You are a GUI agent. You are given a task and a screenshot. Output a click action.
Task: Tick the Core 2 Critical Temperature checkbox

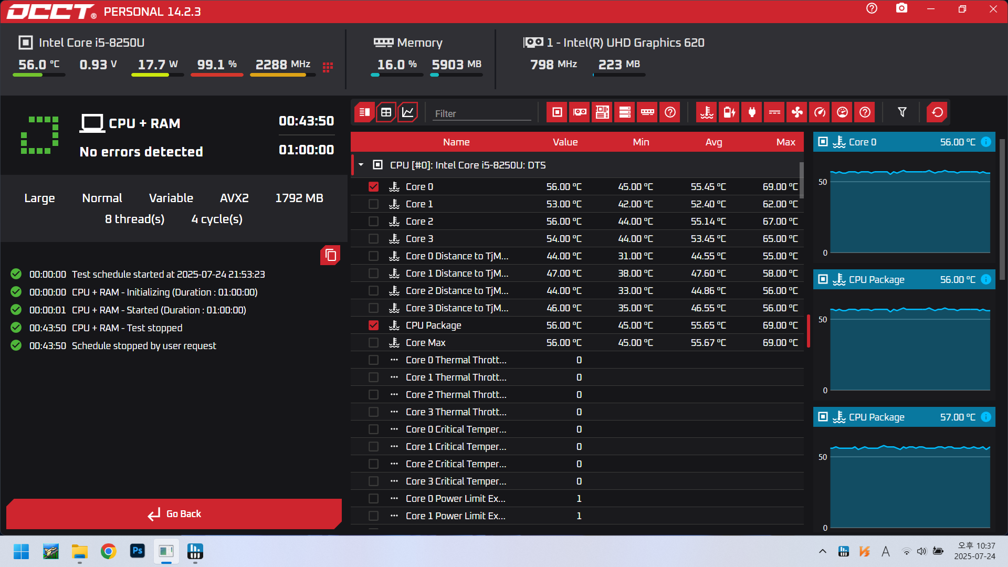(373, 464)
